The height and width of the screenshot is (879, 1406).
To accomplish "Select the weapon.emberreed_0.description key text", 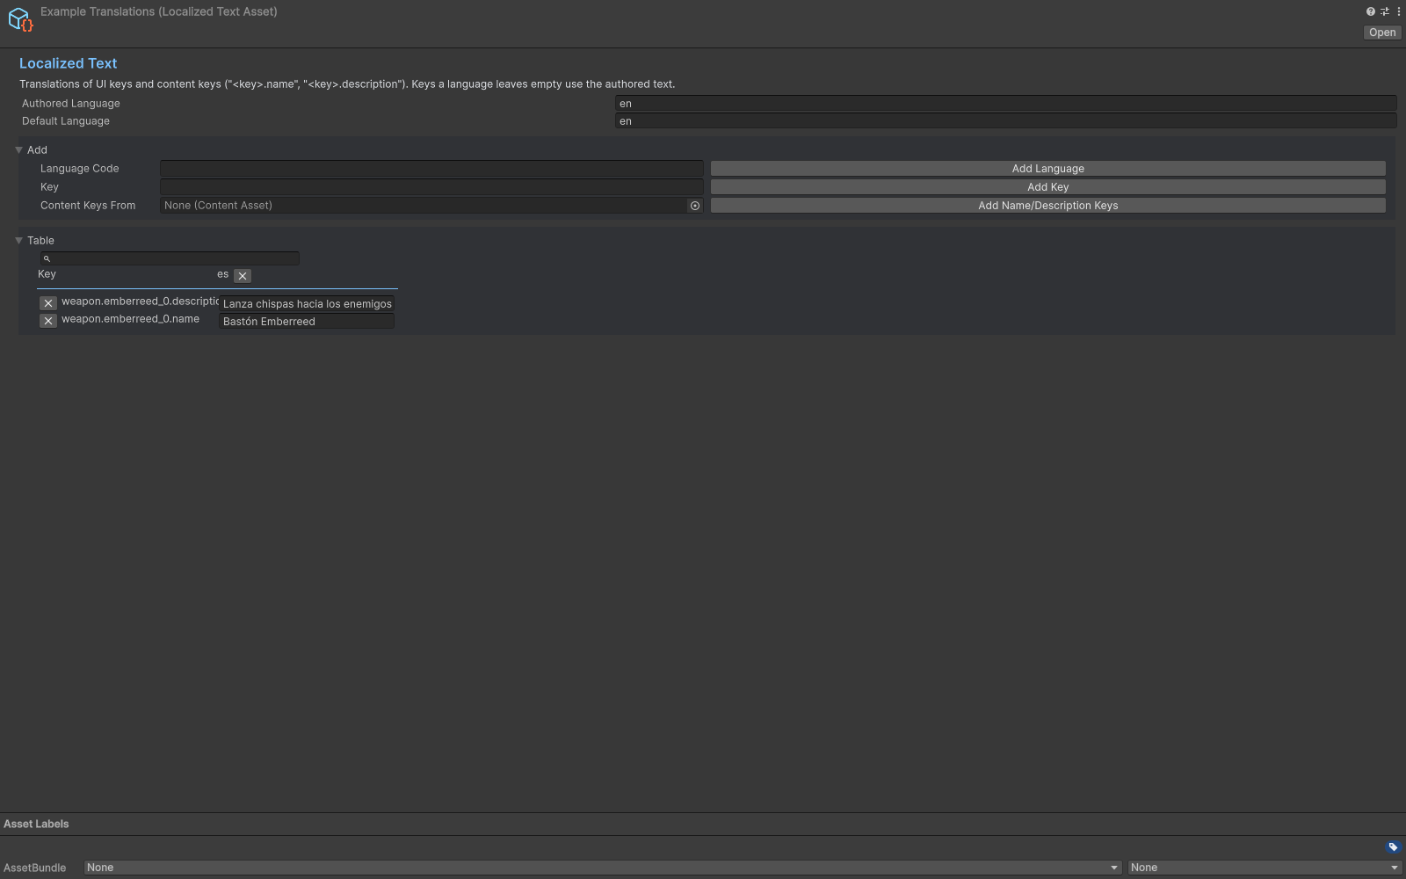I will 140,301.
